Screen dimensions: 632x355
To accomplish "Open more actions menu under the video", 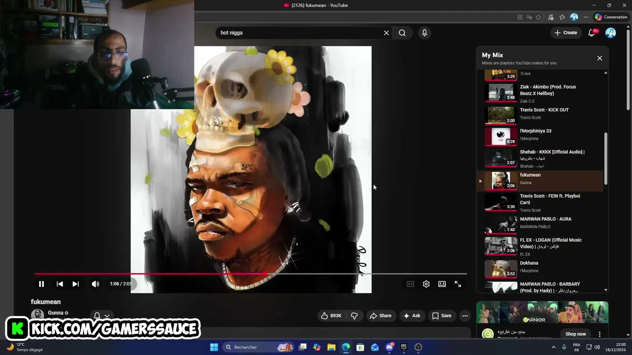I will 465,316.
